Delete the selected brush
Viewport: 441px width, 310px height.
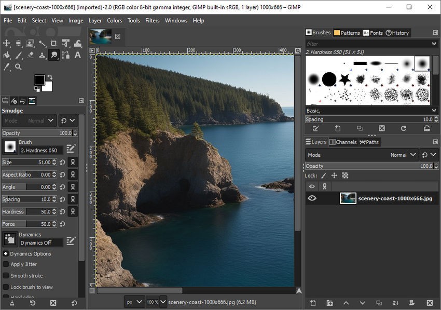pos(381,129)
